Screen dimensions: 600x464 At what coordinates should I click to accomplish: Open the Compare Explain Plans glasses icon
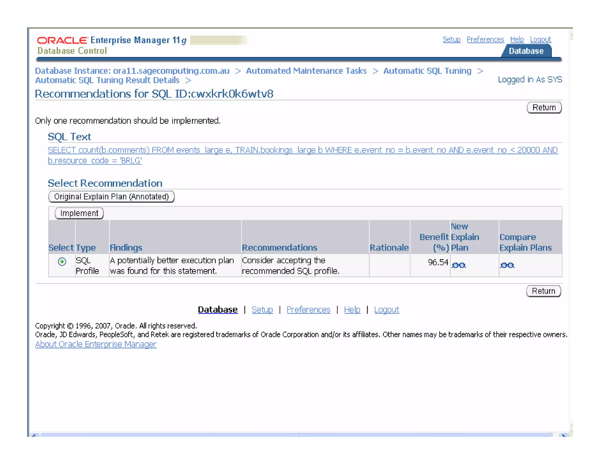pyautogui.click(x=507, y=265)
